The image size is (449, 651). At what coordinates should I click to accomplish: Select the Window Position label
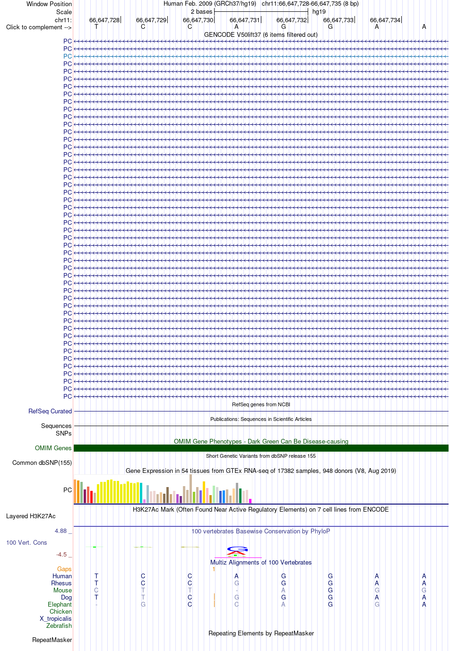(49, 4)
